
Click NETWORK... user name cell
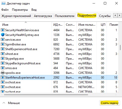point(86,87)
